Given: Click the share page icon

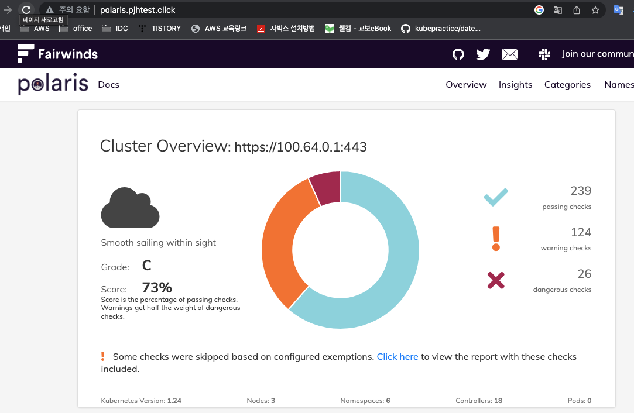Looking at the screenshot, I should tap(577, 10).
